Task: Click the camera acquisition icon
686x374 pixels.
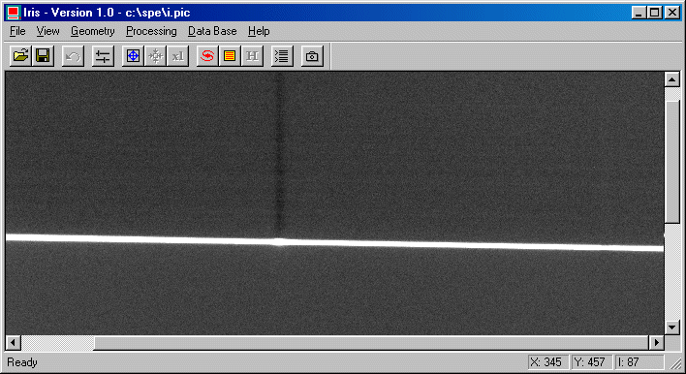Action: [312, 56]
